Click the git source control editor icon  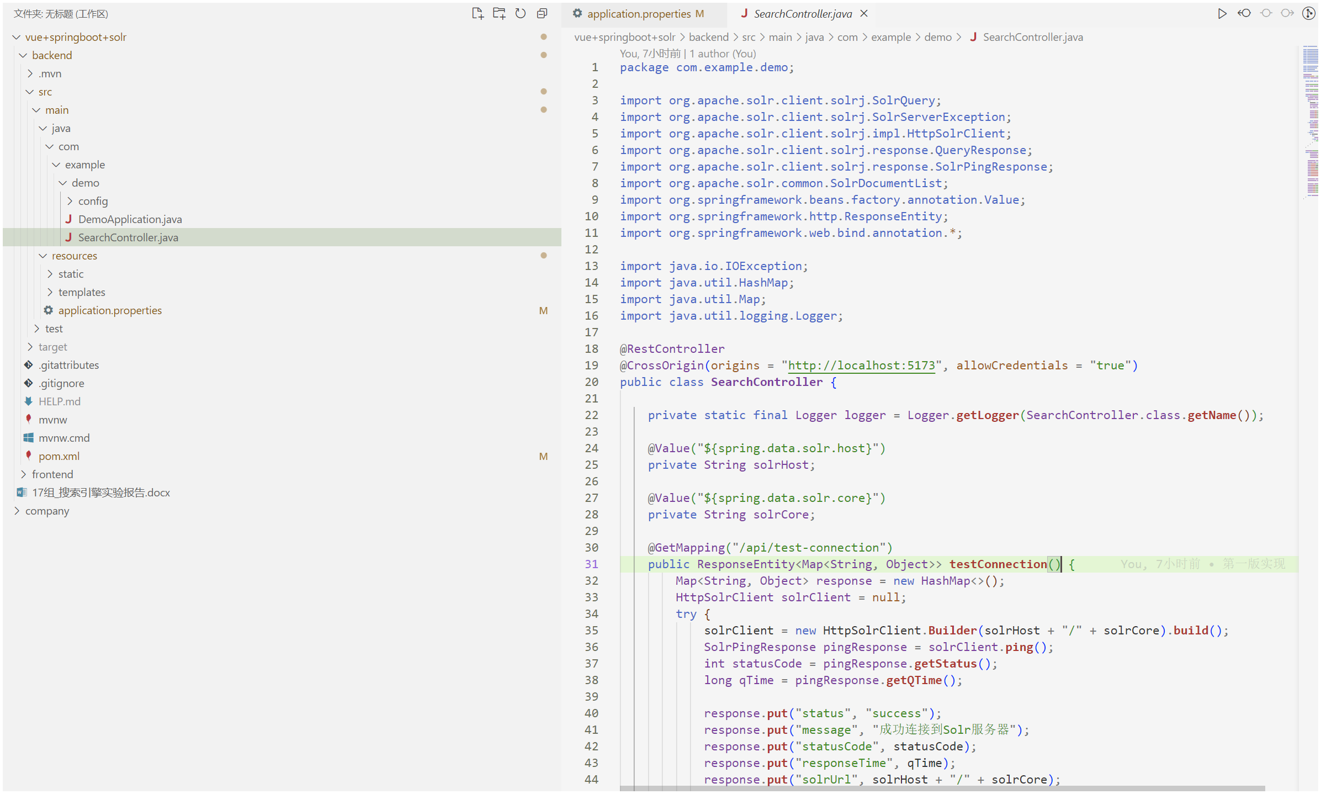click(x=1309, y=14)
